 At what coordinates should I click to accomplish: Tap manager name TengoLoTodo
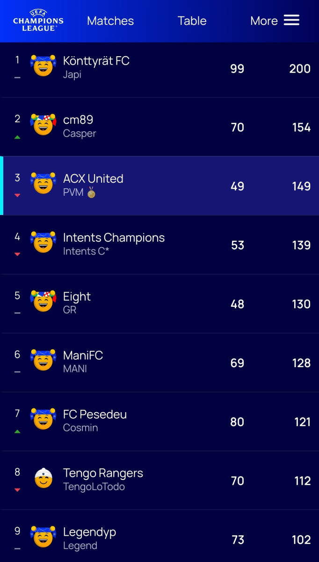[x=94, y=487]
